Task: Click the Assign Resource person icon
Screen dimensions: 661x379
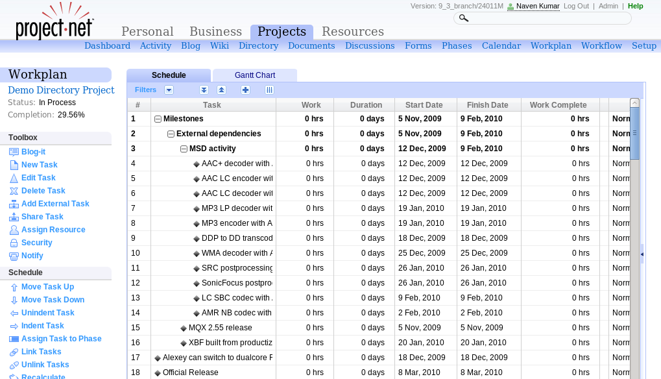Action: click(14, 230)
